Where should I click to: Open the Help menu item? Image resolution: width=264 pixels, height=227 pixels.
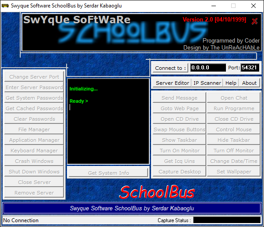click(231, 83)
